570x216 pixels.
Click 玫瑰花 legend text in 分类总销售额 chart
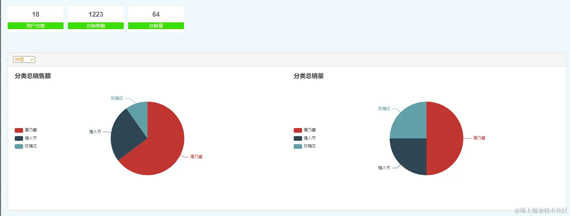(31, 146)
